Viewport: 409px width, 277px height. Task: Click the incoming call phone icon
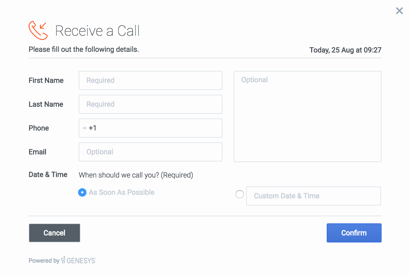point(38,30)
